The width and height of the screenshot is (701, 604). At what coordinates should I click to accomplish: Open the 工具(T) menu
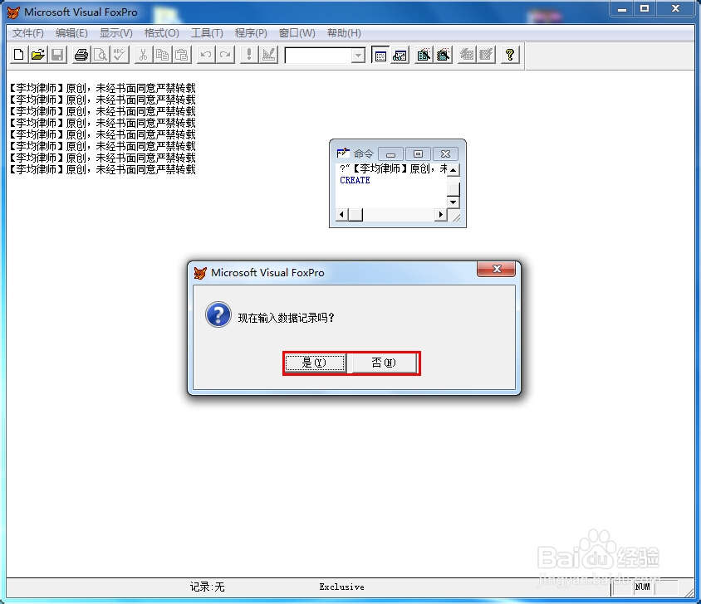[x=207, y=33]
